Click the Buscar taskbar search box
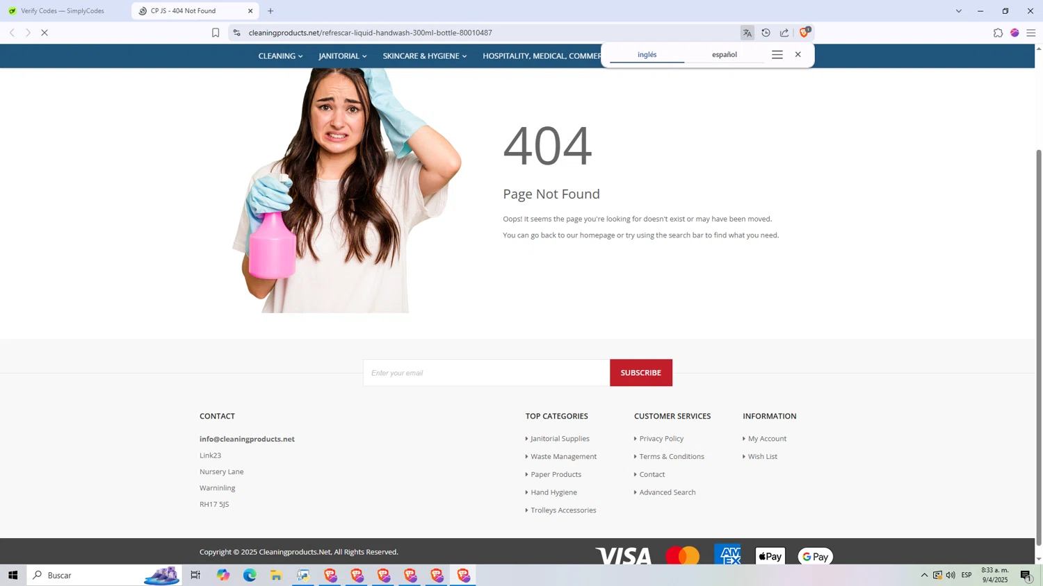 click(104, 575)
